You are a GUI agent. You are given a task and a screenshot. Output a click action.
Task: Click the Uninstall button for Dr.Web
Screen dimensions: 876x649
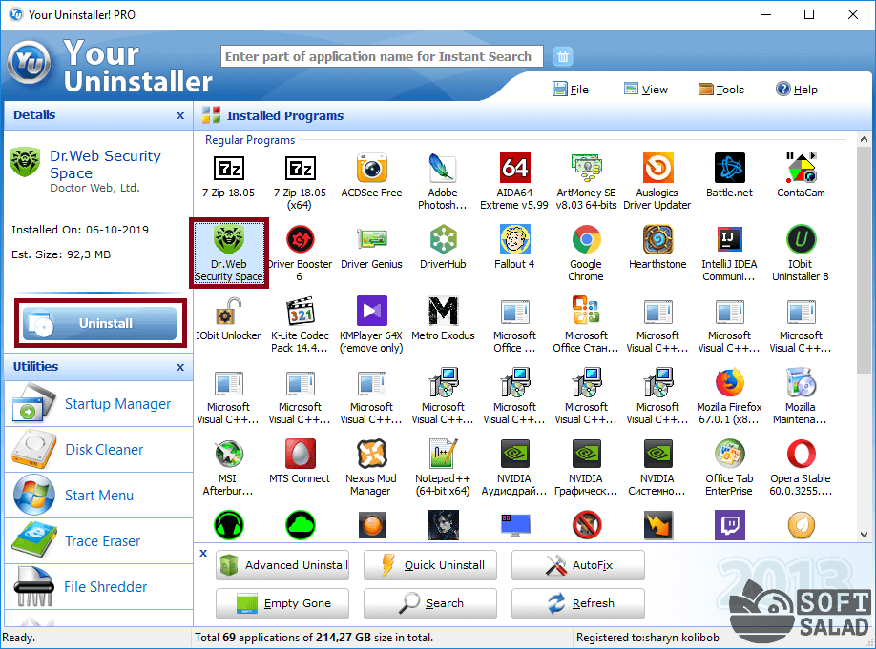pos(95,324)
